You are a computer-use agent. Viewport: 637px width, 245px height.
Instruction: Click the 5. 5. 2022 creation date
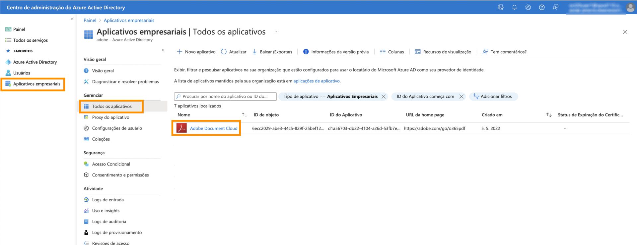[490, 128]
